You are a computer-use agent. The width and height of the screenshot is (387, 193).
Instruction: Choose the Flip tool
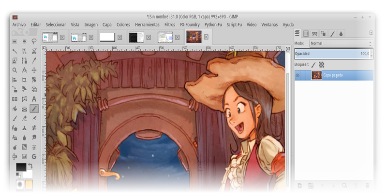pos(15,99)
